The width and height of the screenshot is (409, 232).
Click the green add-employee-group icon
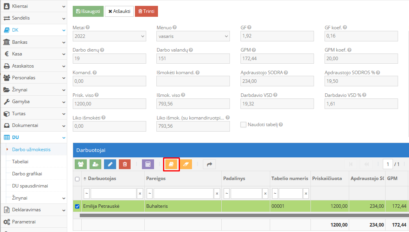[x=81, y=164]
